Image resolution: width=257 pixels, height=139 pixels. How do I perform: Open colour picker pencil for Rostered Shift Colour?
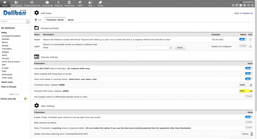pyautogui.click(x=251, y=91)
